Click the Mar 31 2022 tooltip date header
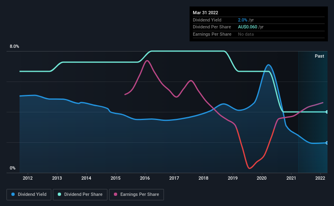This screenshot has height=206, width=334. 205,13
